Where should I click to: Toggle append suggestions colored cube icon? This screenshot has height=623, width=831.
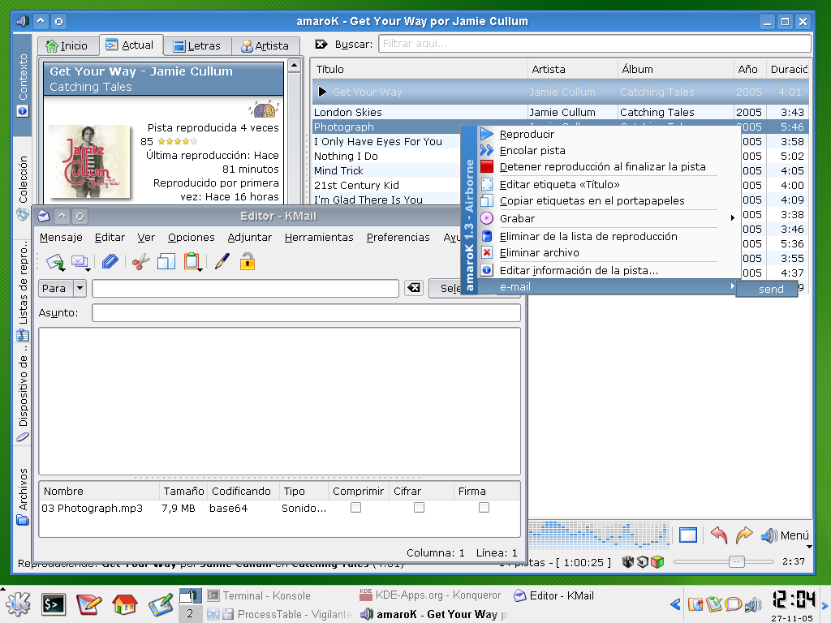[x=657, y=562]
